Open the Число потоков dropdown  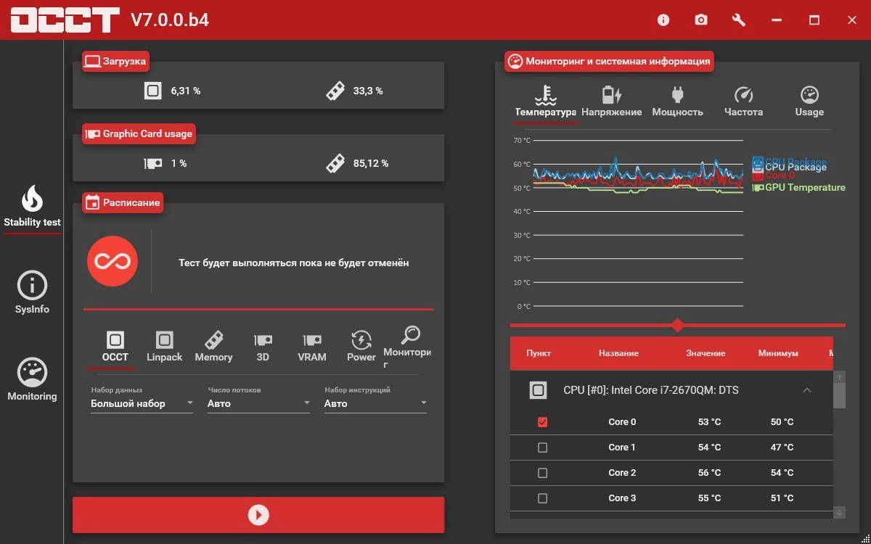(258, 403)
